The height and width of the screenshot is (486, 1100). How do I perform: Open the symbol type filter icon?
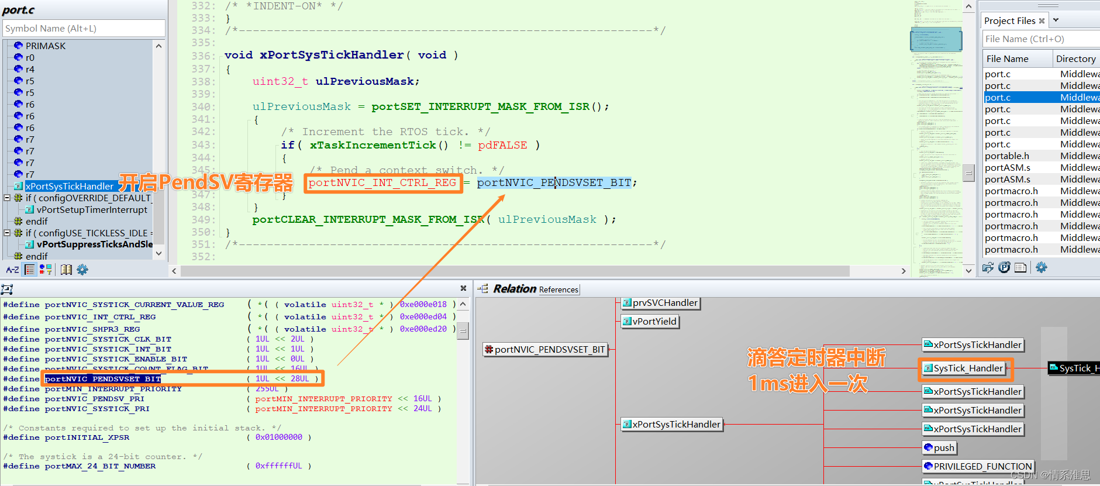[46, 270]
